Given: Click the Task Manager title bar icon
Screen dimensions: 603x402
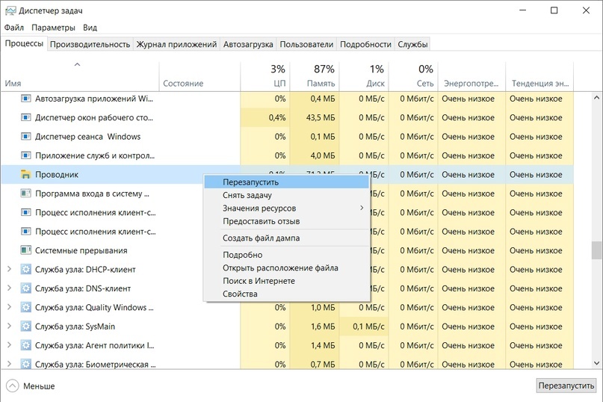Looking at the screenshot, I should pos(10,10).
